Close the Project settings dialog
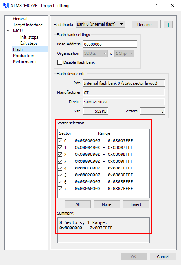Viewport: 181px width, 265px height. pos(172,5)
